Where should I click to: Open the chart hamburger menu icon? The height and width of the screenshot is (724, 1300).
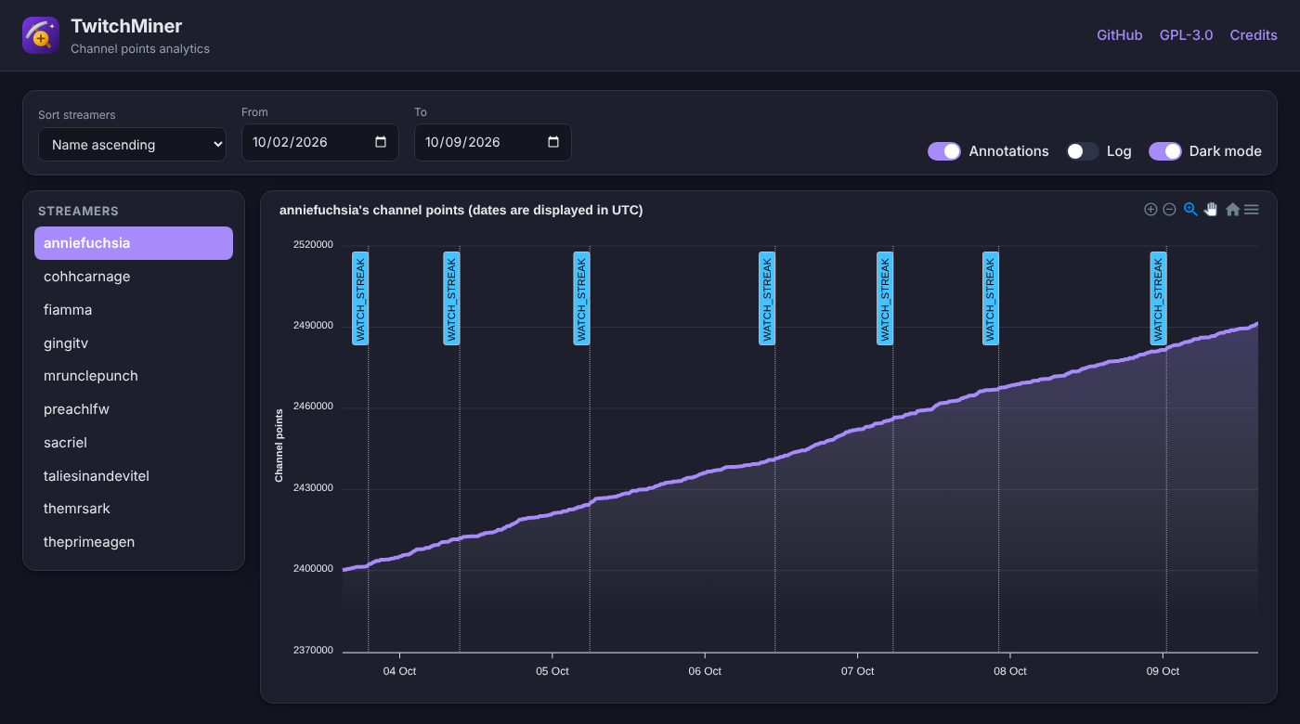point(1252,210)
